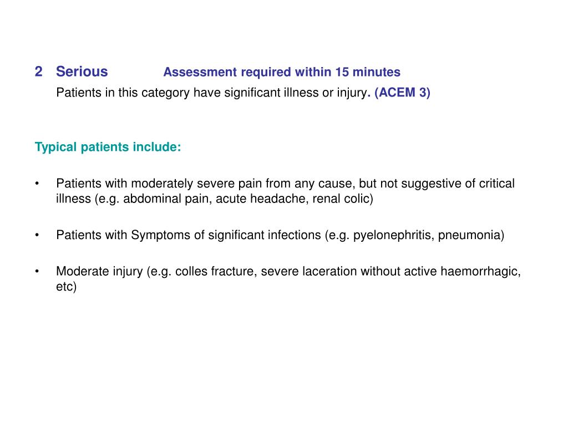The width and height of the screenshot is (568, 426).
Task: Click 'severe laceration without active haemorrhagic' text
Action: [x=389, y=271]
